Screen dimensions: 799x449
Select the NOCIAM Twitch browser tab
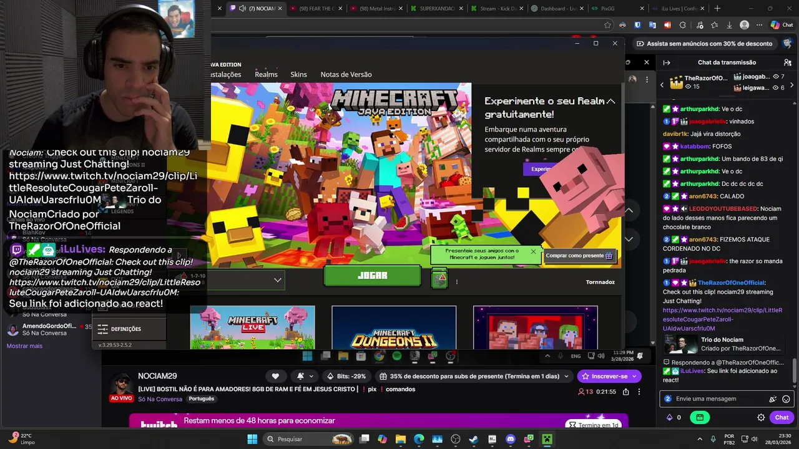click(x=256, y=8)
